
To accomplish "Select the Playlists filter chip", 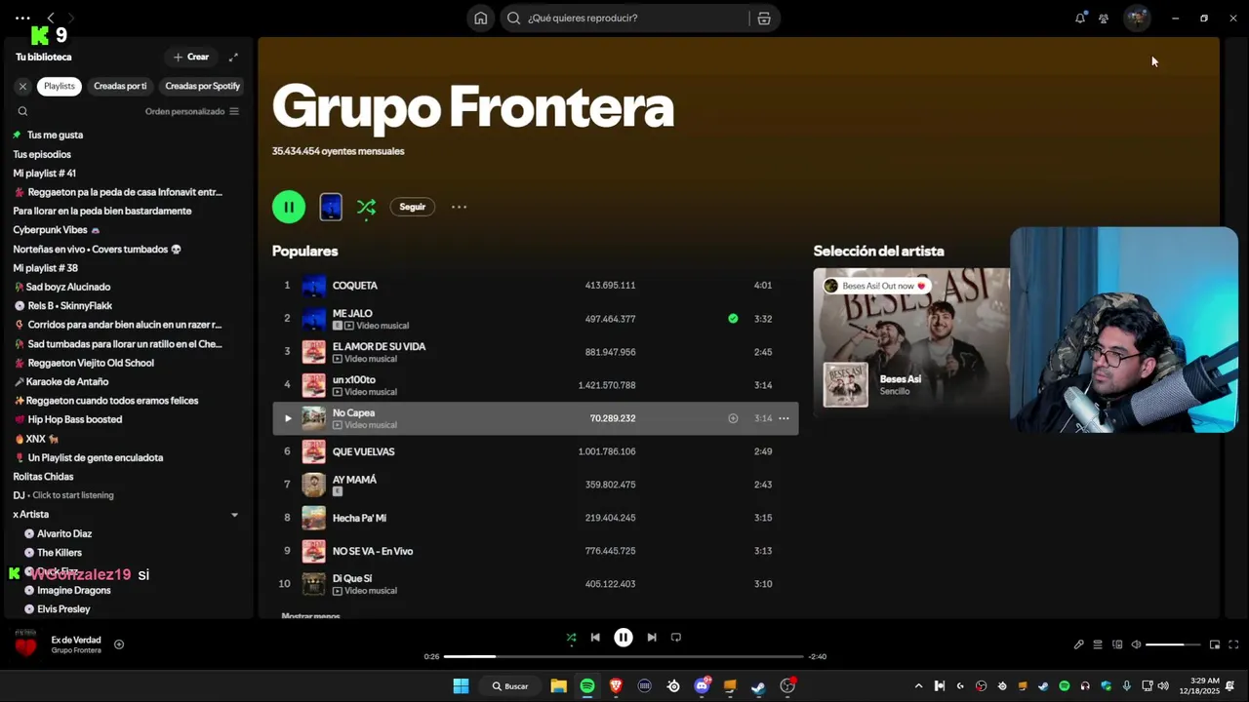I will pos(59,86).
